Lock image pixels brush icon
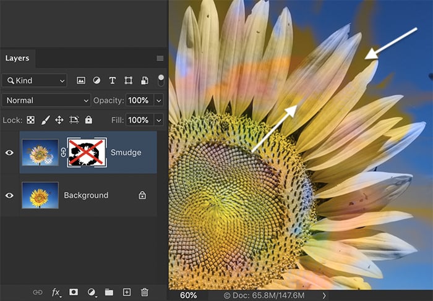The height and width of the screenshot is (301, 433). pyautogui.click(x=45, y=120)
